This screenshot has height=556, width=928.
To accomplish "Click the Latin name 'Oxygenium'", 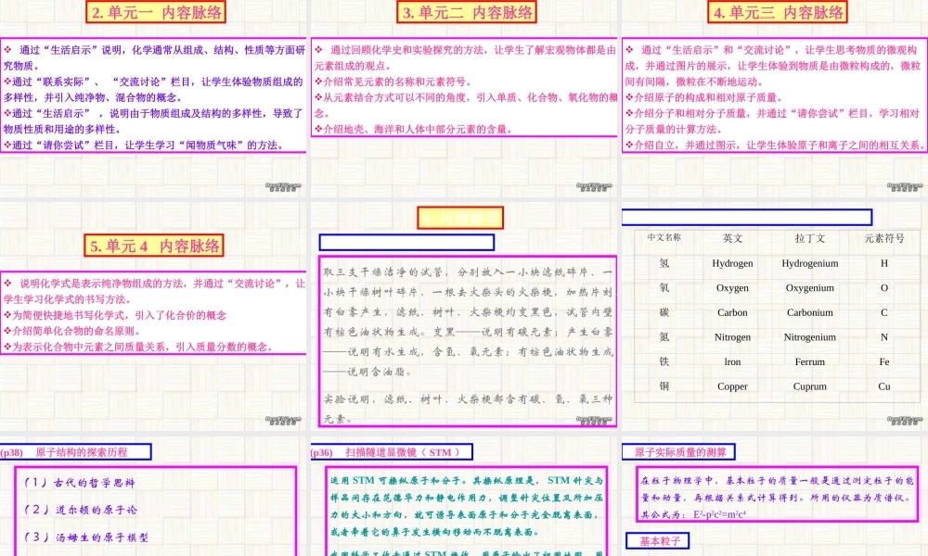I will [809, 288].
